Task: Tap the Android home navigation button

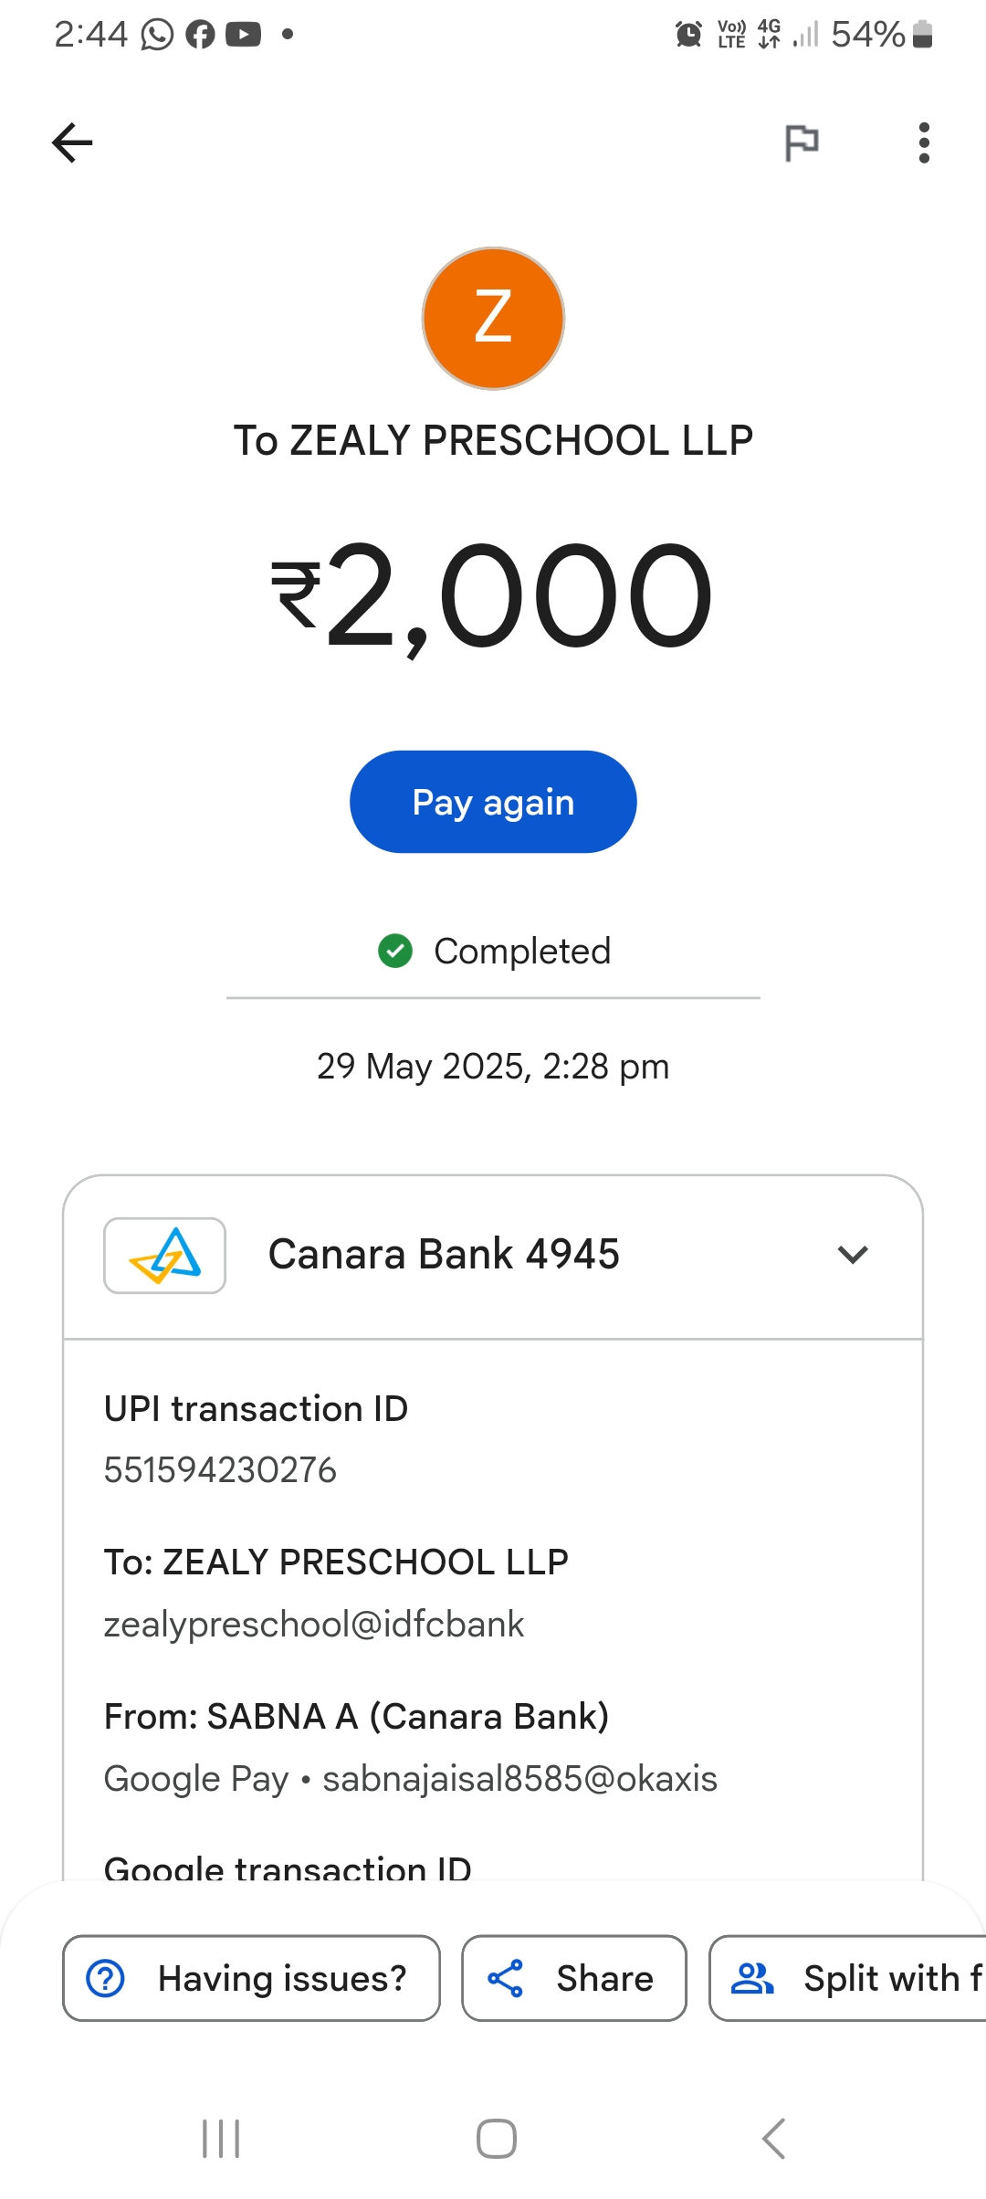Action: click(x=496, y=2139)
